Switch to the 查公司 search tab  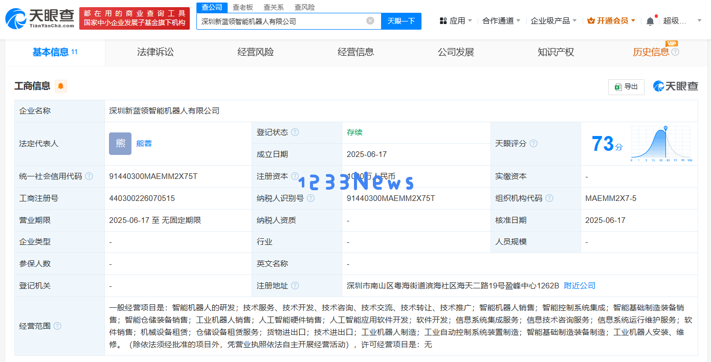point(212,7)
